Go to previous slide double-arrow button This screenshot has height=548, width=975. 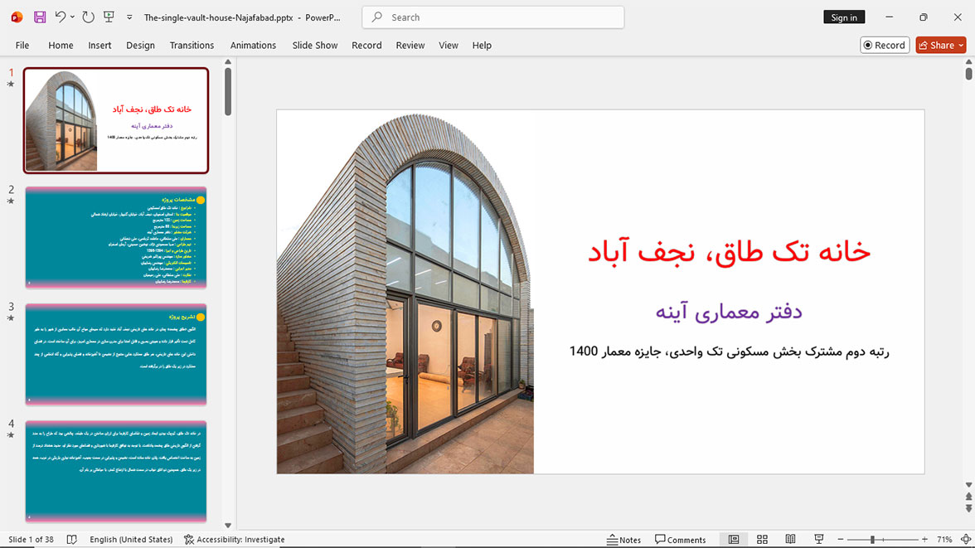coord(968,497)
